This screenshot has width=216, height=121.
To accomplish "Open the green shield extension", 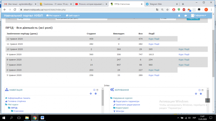I will coord(179,10).
